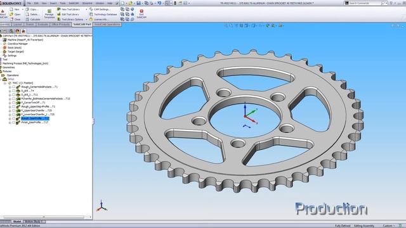The width and height of the screenshot is (406, 228).
Task: Check the F_CornerTrimOff operation checkbox
Action: coord(14,103)
